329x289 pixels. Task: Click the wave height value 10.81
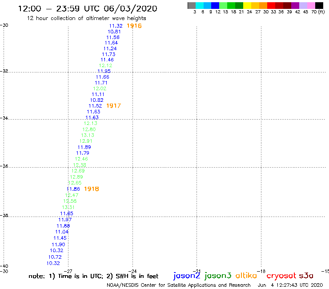click(114, 32)
